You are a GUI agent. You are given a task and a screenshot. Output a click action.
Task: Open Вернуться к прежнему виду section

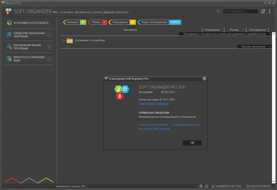tap(29, 59)
